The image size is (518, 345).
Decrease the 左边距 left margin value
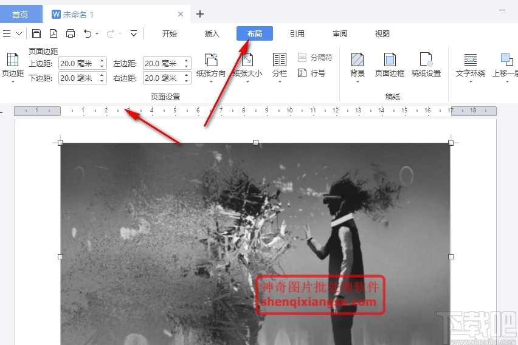[187, 66]
